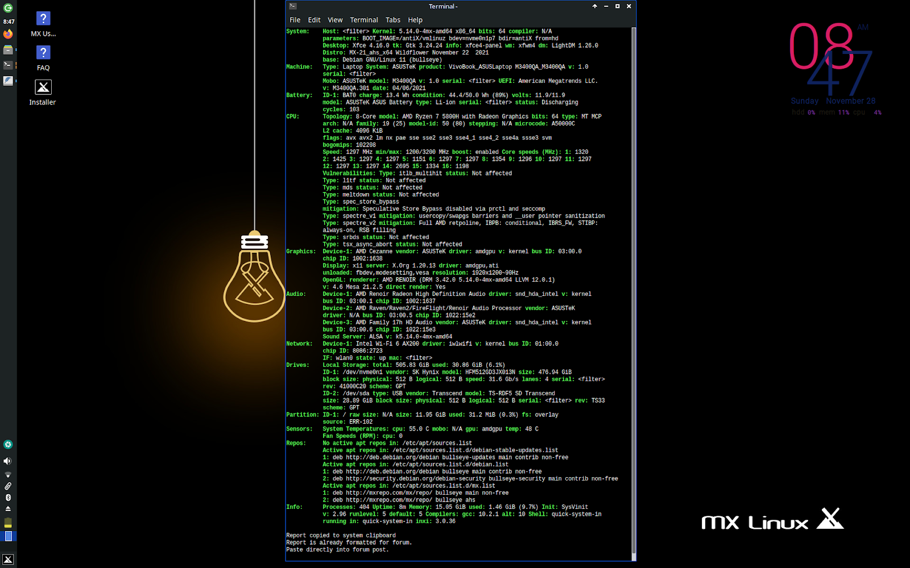Viewport: 910px width, 568px height.
Task: Click the 'Graphics:' section label
Action: click(x=301, y=252)
